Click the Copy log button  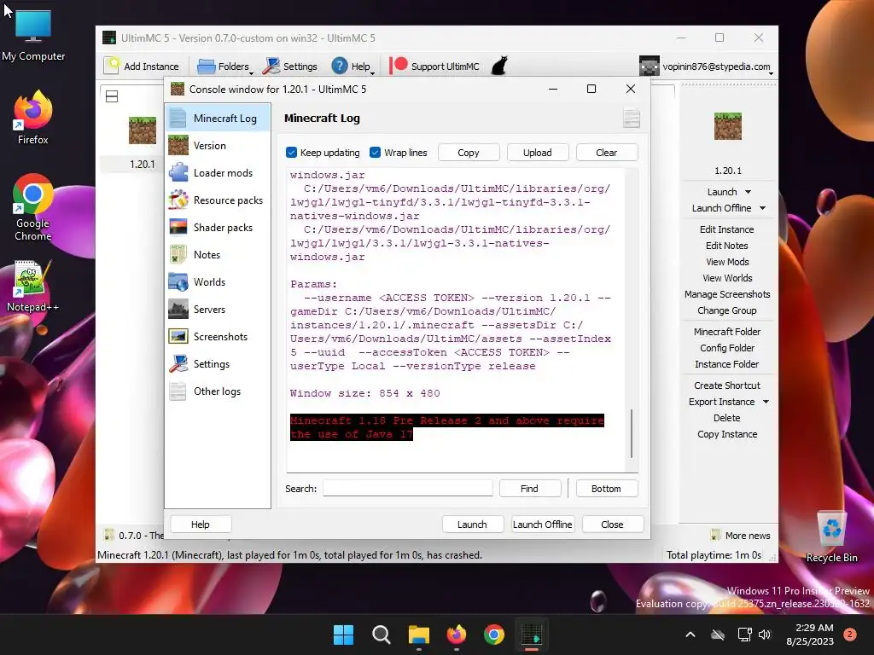click(469, 153)
